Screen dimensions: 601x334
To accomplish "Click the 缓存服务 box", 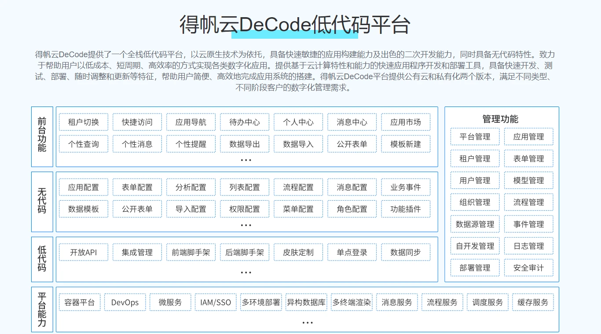I will pyautogui.click(x=533, y=303).
